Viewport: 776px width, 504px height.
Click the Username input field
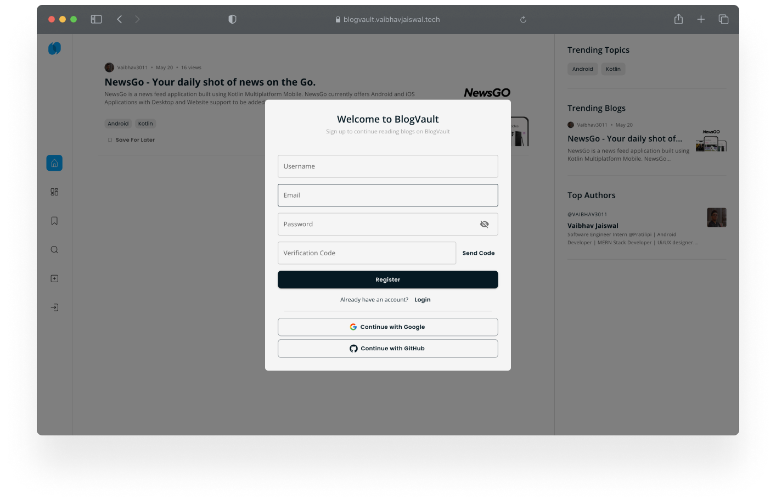pyautogui.click(x=387, y=166)
